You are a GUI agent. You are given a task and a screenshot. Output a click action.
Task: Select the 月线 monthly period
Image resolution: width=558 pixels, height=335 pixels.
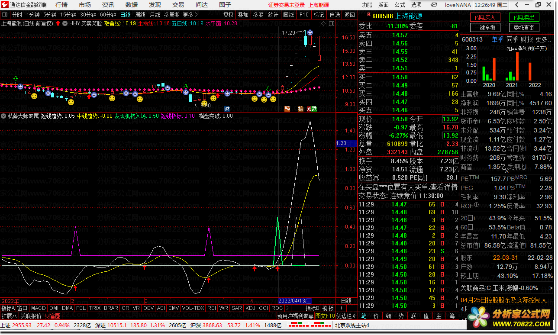point(155,15)
